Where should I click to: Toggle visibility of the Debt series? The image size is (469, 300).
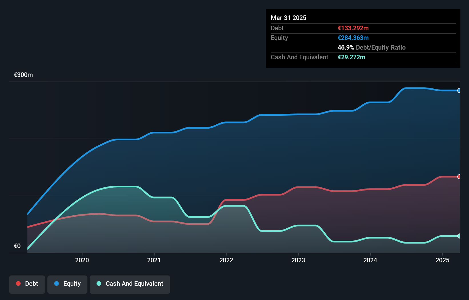pyautogui.click(x=27, y=284)
